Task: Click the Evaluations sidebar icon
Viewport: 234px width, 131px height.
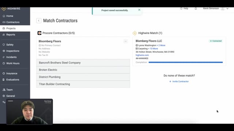Action: (4, 80)
